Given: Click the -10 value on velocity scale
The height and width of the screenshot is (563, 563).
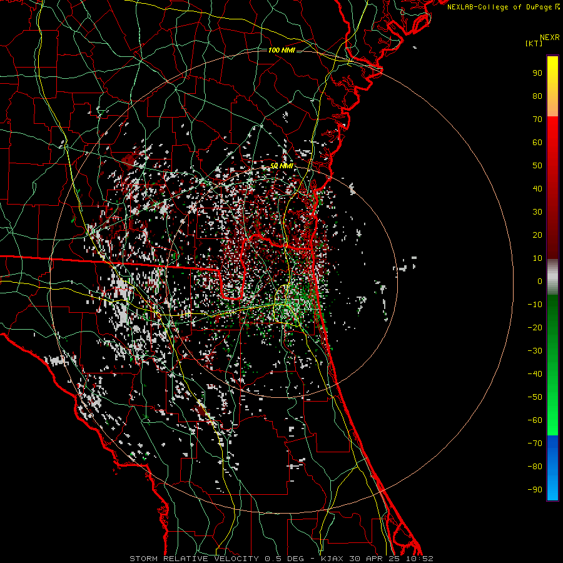Looking at the screenshot, I should [535, 305].
